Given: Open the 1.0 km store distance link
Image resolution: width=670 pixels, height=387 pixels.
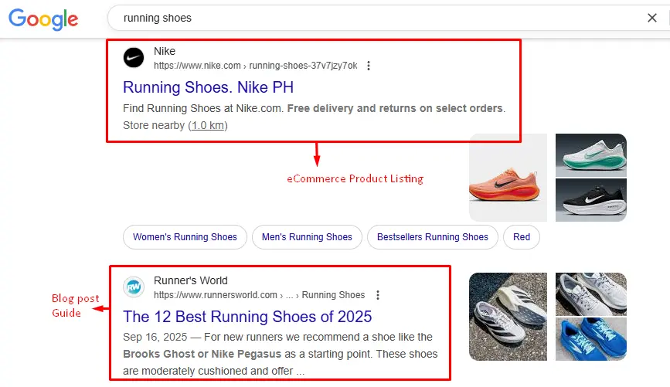Looking at the screenshot, I should click(208, 125).
